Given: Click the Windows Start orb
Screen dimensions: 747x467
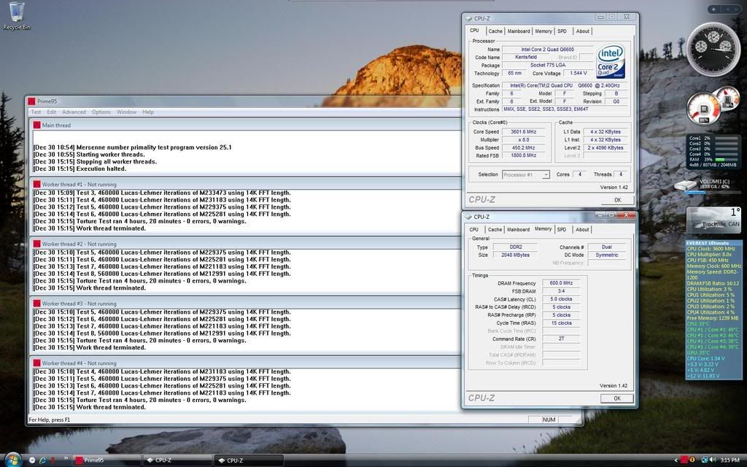Looking at the screenshot, I should [12, 460].
